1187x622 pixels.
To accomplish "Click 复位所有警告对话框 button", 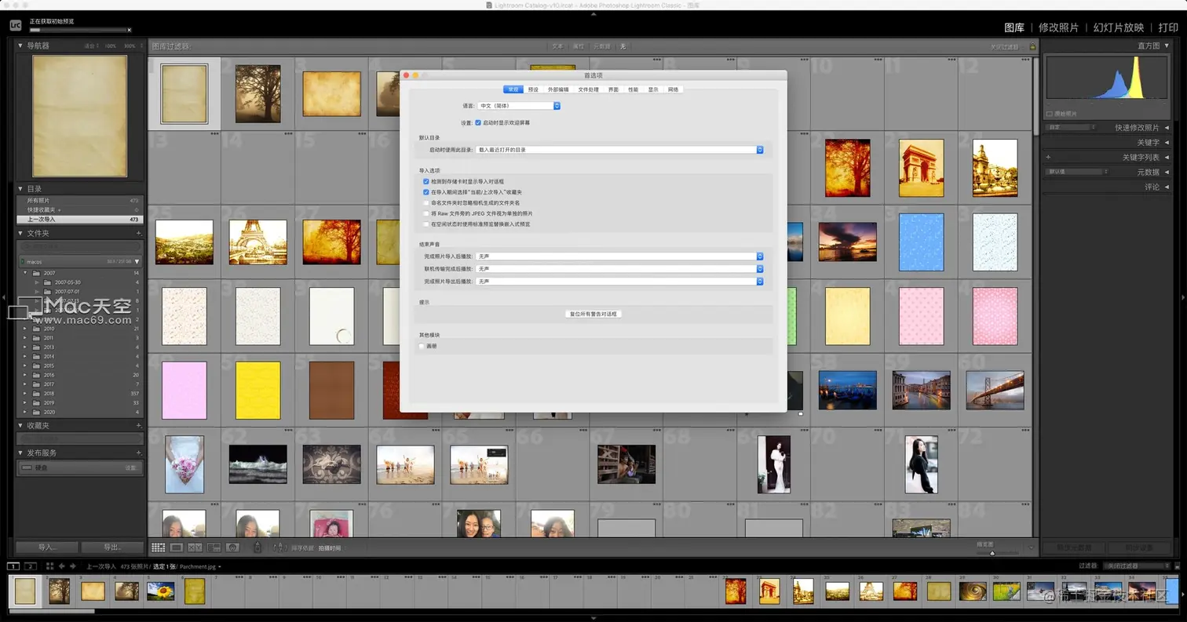I will (x=593, y=314).
